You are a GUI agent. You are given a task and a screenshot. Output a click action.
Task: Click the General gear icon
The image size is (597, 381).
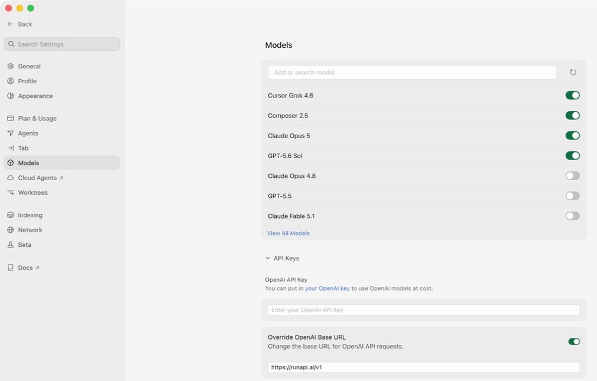(11, 66)
